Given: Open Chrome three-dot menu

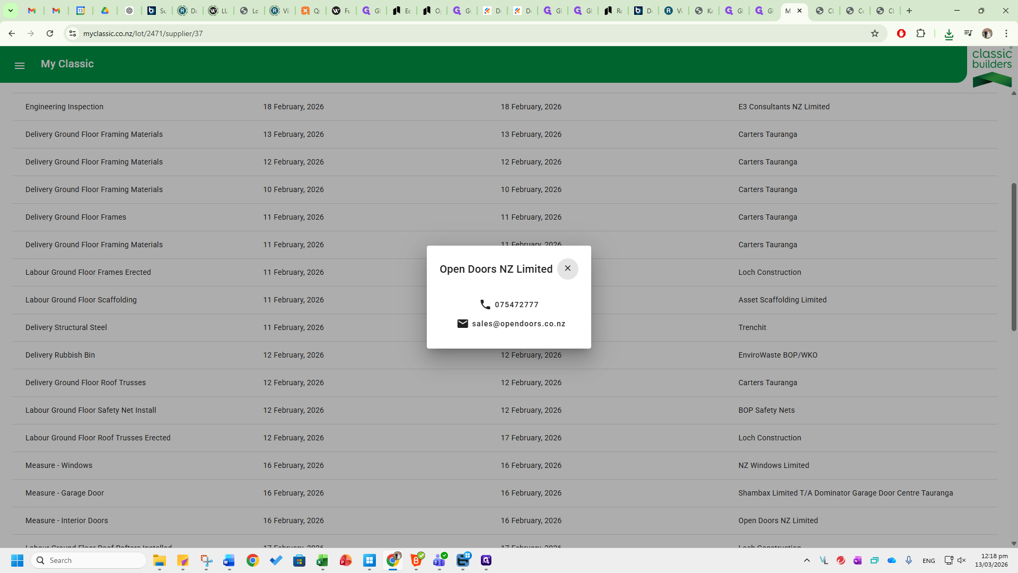Looking at the screenshot, I should (x=1006, y=33).
